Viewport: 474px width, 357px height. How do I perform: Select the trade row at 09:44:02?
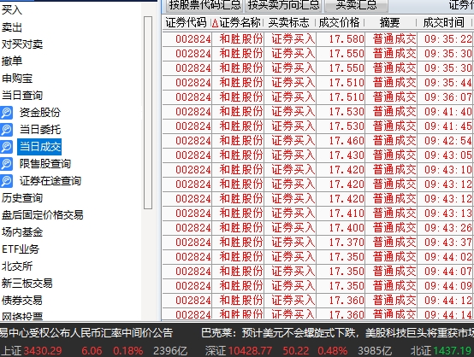(x=318, y=257)
